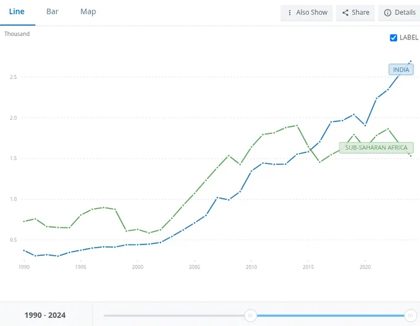Click the Thousand axis unit label

coord(17,34)
